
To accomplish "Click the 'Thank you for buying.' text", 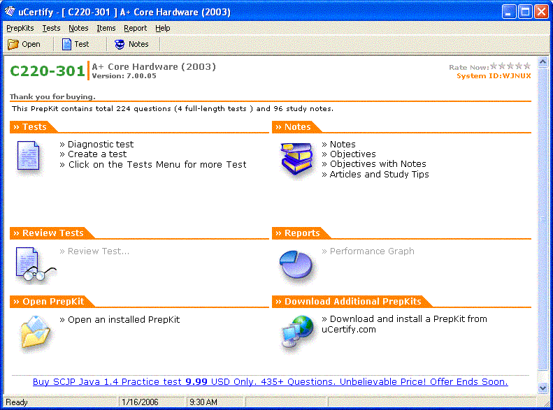I will tap(52, 96).
